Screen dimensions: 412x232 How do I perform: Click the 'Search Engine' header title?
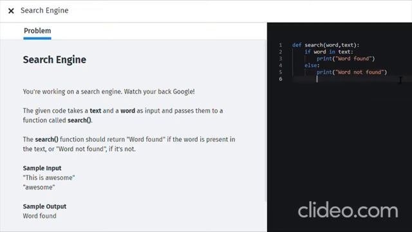tap(44, 10)
